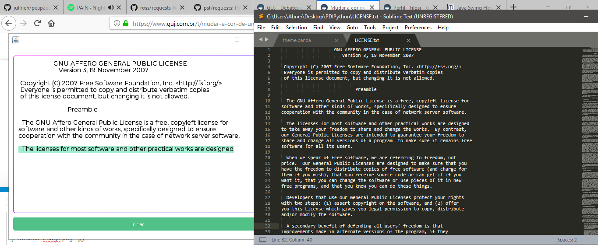Click line number 10 in Sublime gutter
Image resolution: width=598 pixels, height=245 pixels.
(268, 101)
